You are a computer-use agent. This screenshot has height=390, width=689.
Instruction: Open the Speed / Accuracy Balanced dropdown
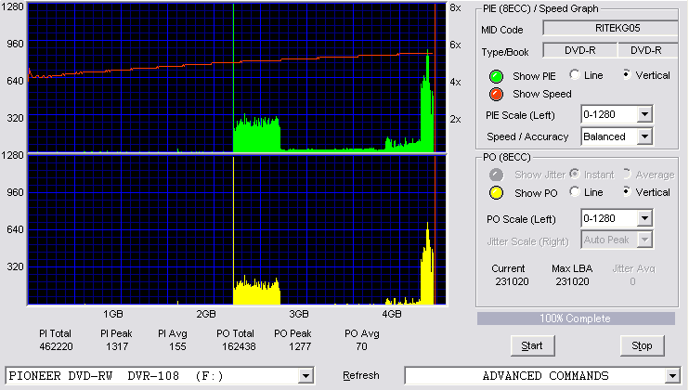click(644, 136)
